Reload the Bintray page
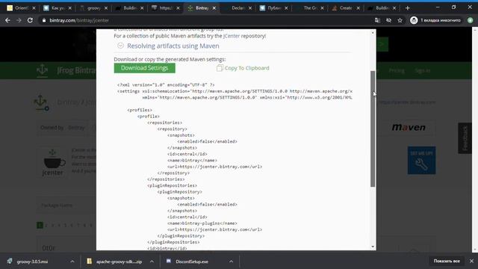 (x=30, y=20)
